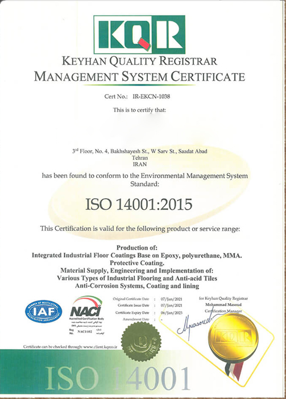Image resolution: width=286 pixels, height=399 pixels.
Task: Click the "Certificate Expiry Date" label
Action: point(132,313)
